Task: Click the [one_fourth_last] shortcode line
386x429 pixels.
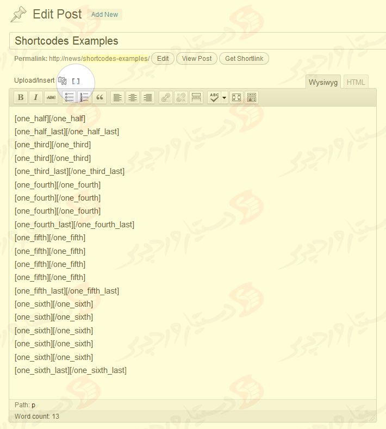Action: 74,225
